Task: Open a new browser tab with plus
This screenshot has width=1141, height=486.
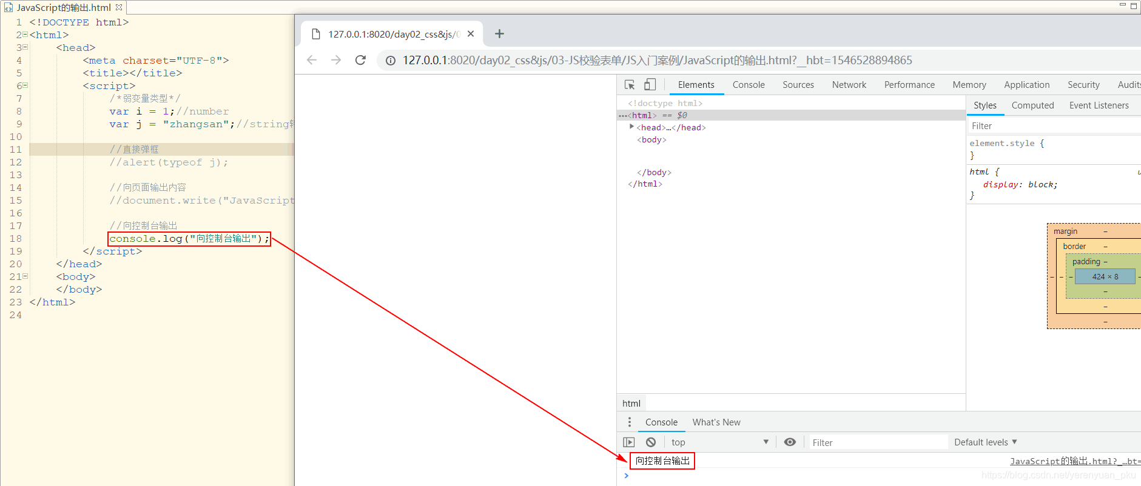Action: [x=499, y=34]
